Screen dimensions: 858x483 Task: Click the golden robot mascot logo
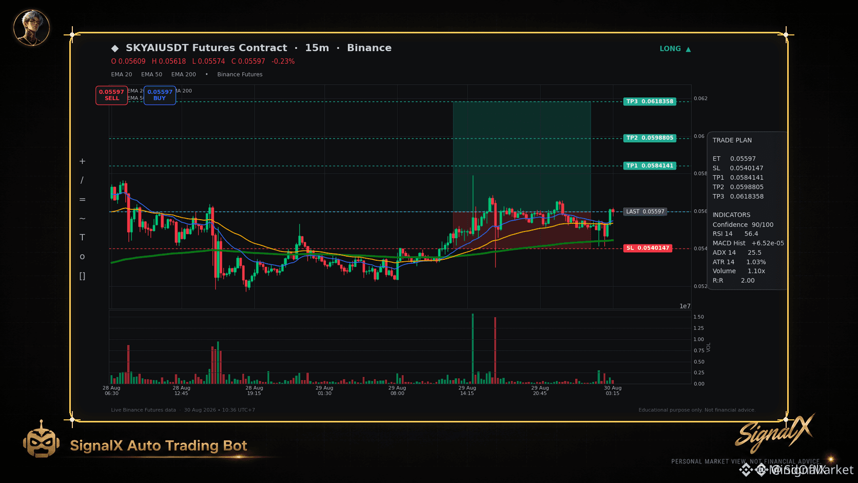[41, 440]
